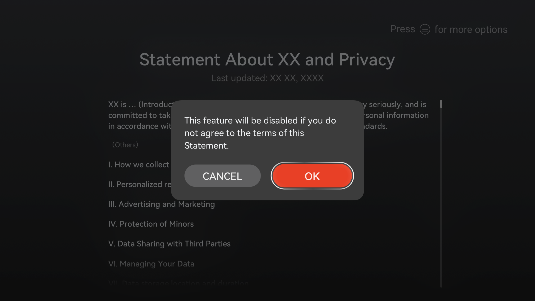Viewport: 535px width, 301px height.
Task: Open 'II. Personalized' section heading
Action: (x=140, y=185)
